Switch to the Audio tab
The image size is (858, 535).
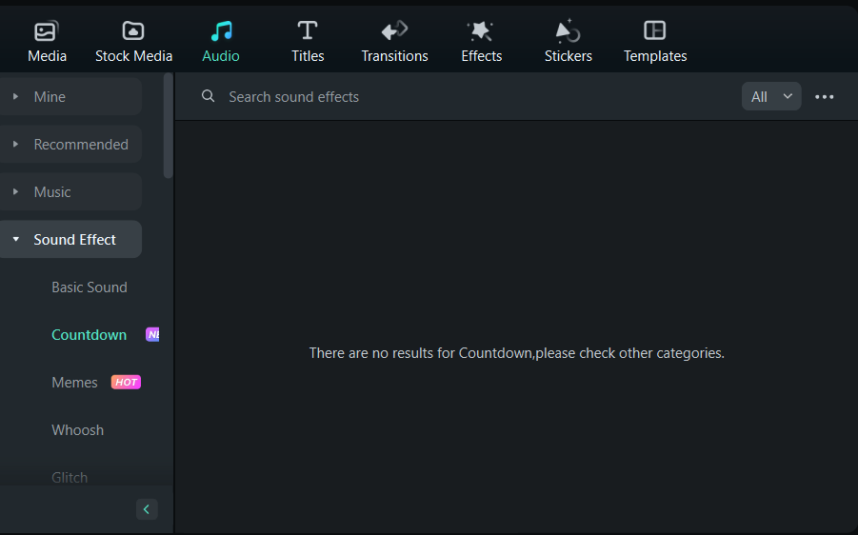point(221,41)
